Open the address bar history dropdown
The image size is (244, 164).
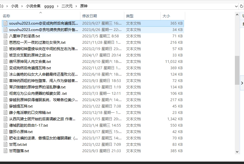(236, 6)
